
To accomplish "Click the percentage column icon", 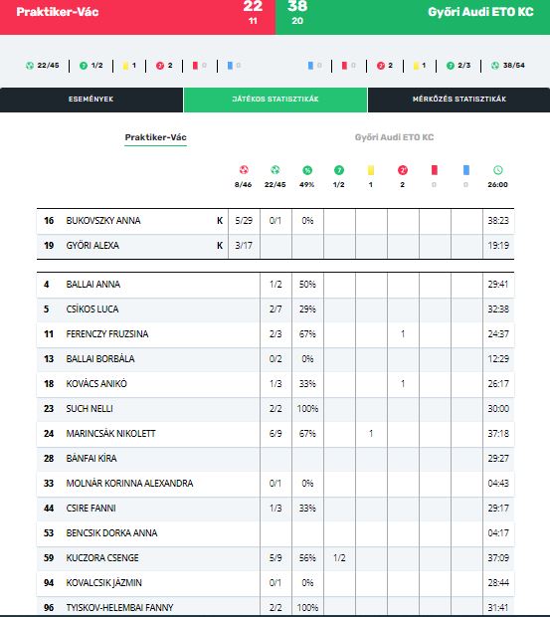I will pyautogui.click(x=307, y=170).
